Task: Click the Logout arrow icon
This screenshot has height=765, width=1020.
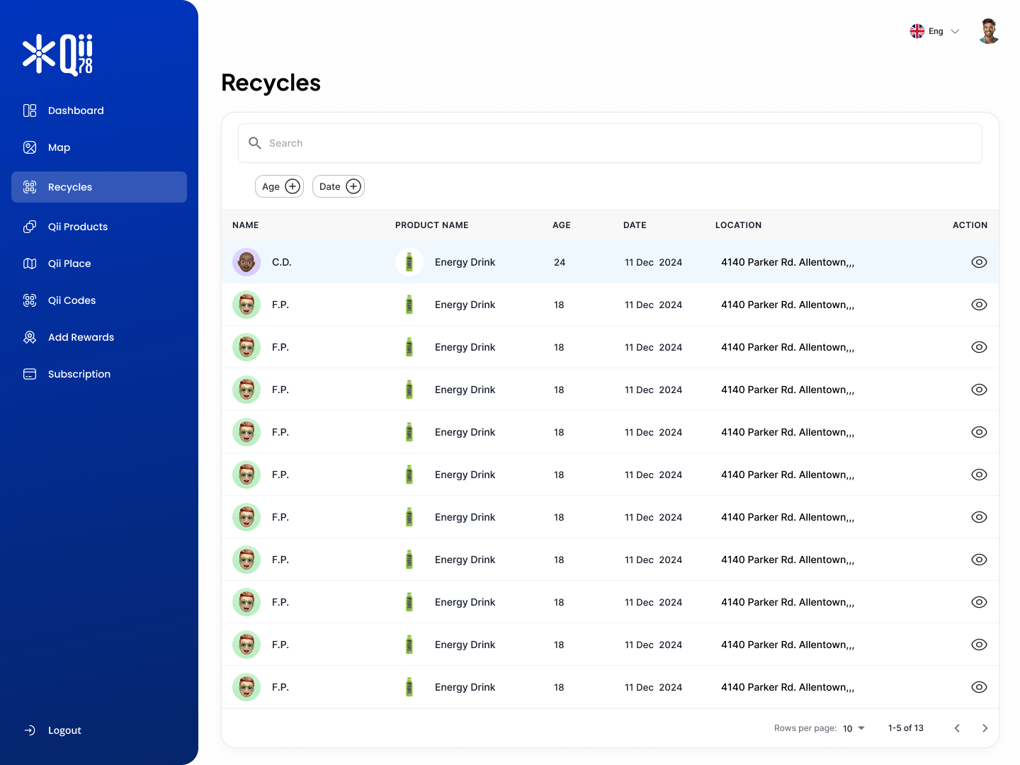Action: [30, 730]
